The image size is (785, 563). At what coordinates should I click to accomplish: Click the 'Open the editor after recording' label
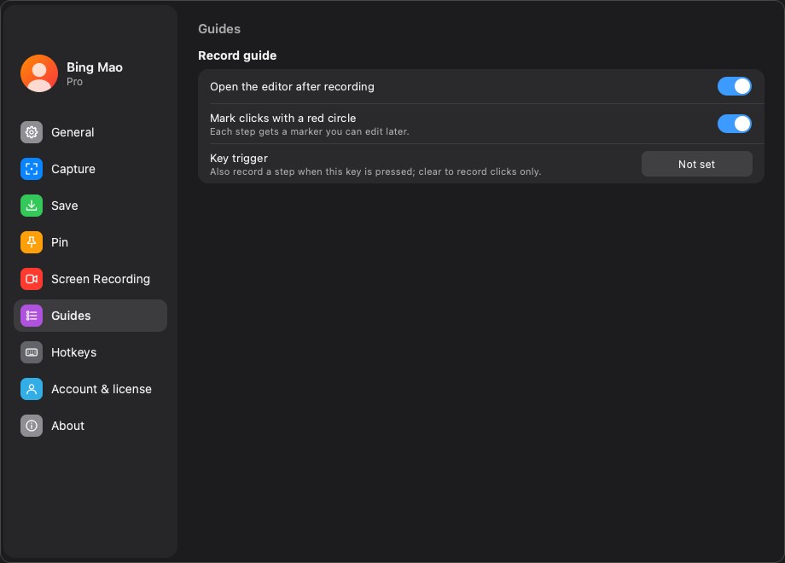pos(292,86)
